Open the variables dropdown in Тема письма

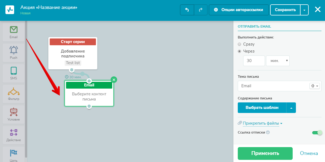click(315, 86)
